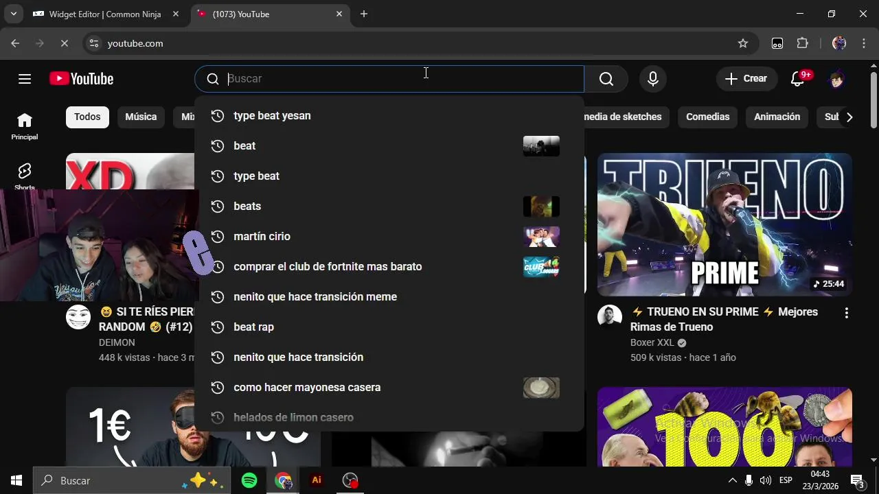Choose the suggestion "beat"

click(x=389, y=146)
